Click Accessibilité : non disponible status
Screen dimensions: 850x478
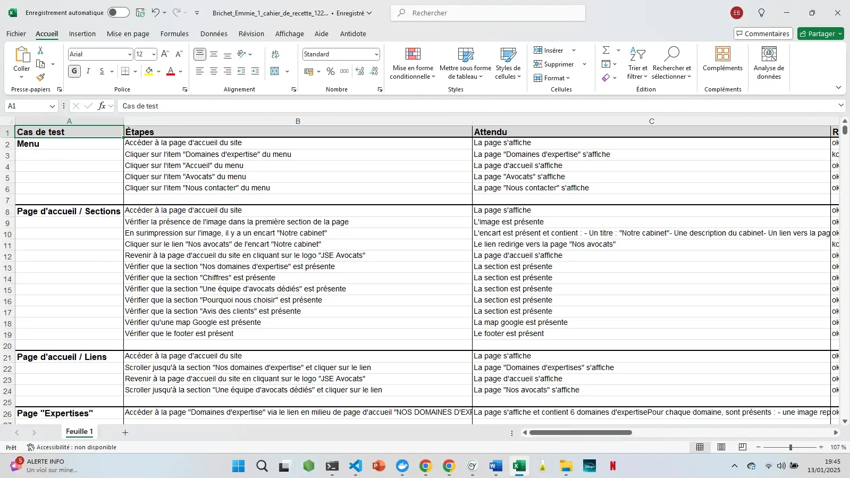pyautogui.click(x=72, y=447)
